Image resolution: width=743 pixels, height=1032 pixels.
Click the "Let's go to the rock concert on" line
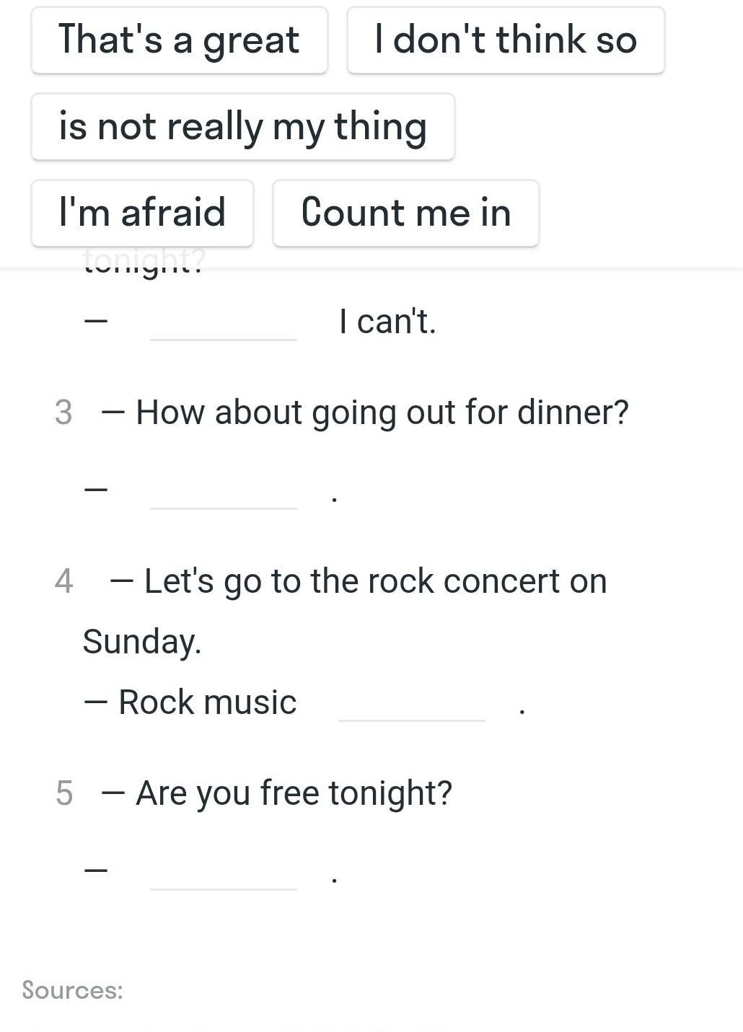tap(375, 581)
